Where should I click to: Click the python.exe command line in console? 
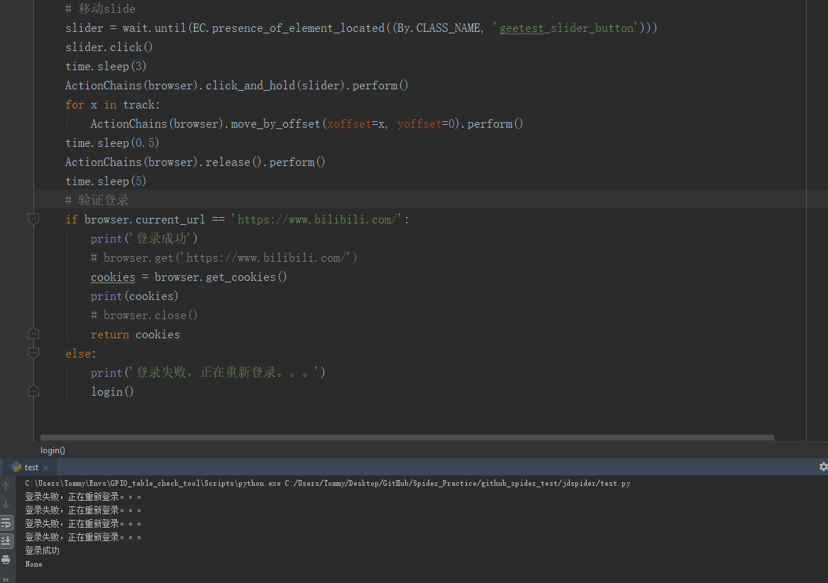(x=327, y=483)
